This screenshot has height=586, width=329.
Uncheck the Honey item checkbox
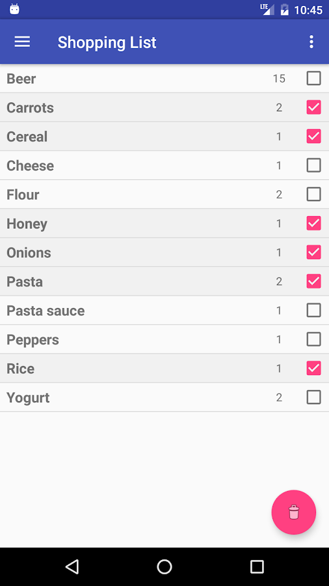pyautogui.click(x=313, y=223)
